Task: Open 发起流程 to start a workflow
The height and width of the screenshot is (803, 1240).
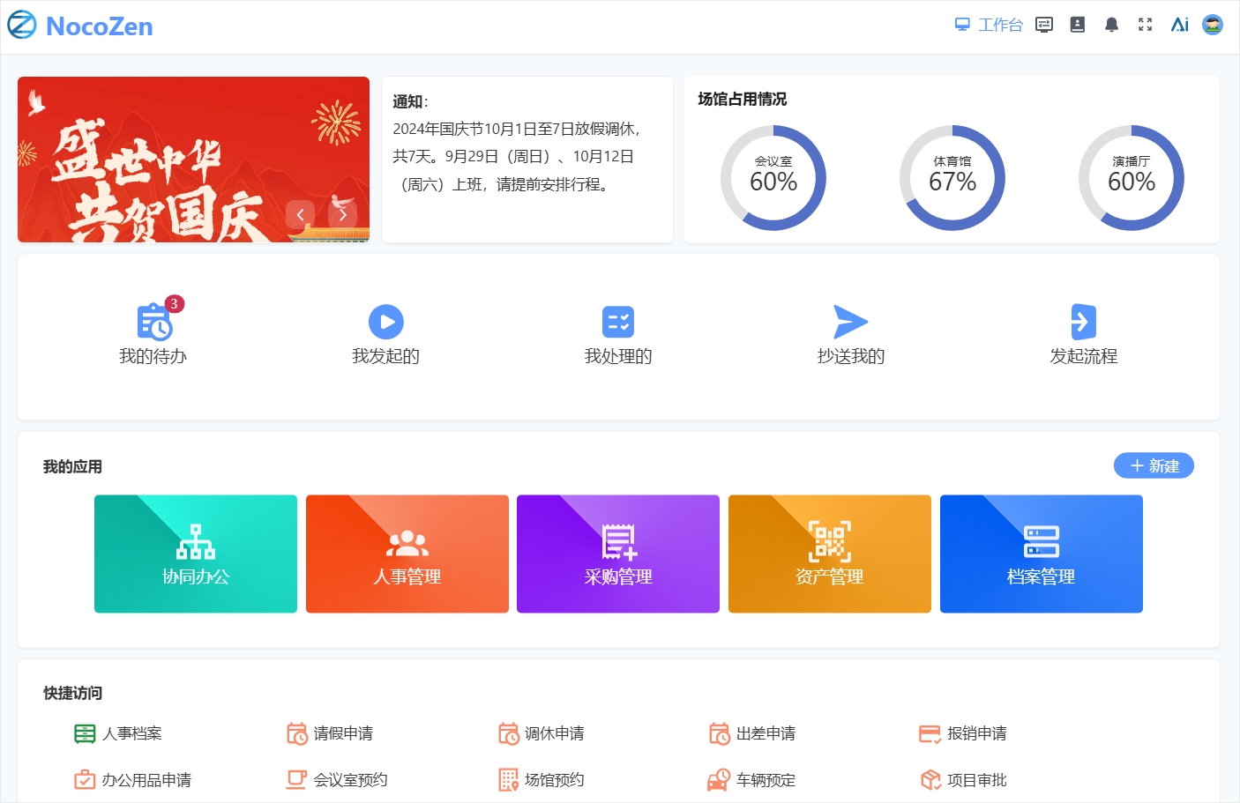Action: coord(1083,321)
